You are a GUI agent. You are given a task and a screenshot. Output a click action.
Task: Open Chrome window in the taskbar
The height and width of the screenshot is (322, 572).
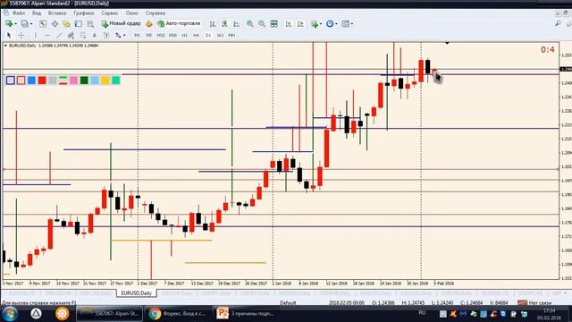[x=178, y=314]
